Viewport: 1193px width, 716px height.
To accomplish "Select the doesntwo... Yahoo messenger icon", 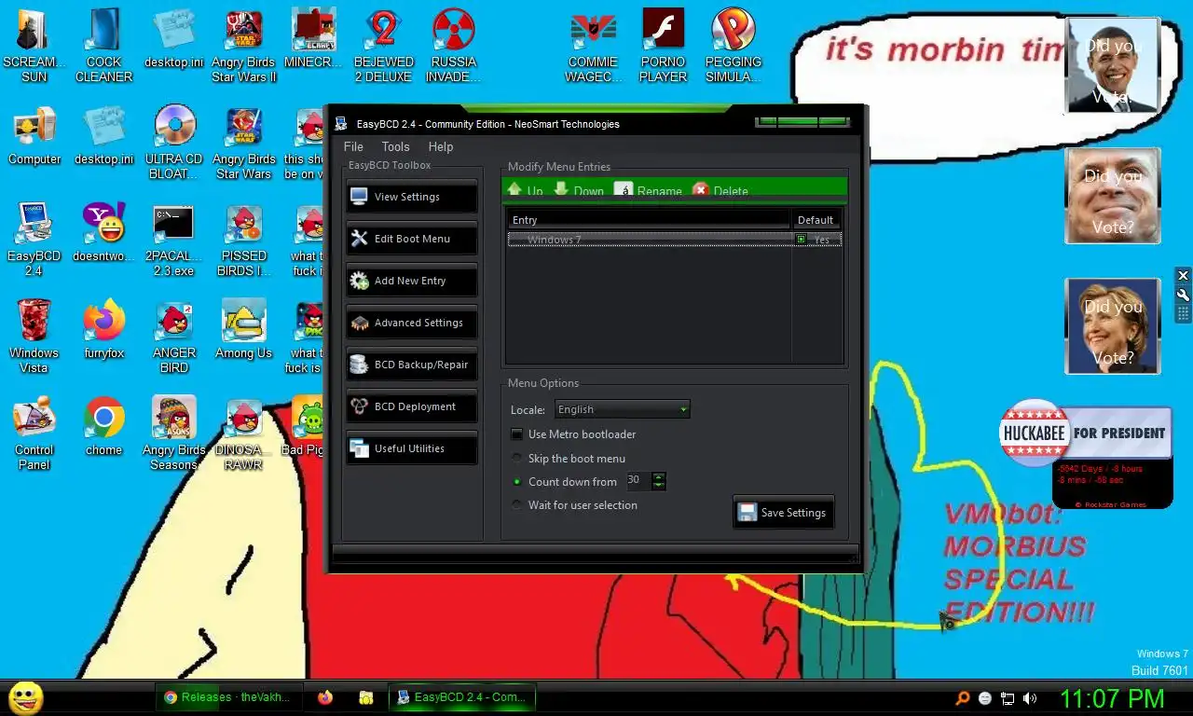I will 104,231.
